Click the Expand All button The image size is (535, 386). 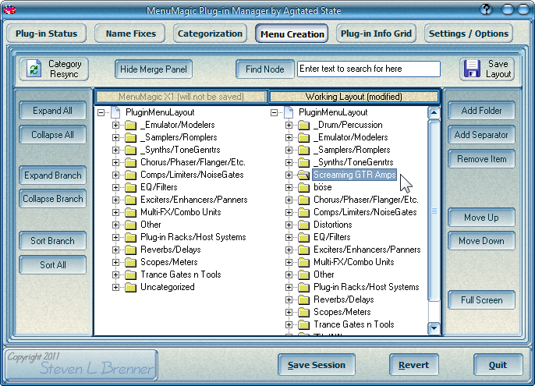[52, 111]
